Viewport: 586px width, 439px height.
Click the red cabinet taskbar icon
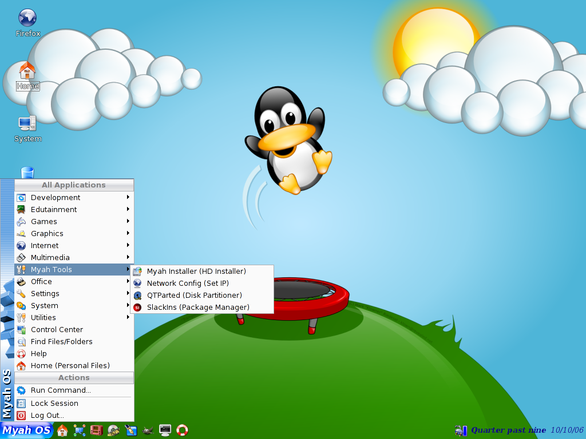click(96, 430)
